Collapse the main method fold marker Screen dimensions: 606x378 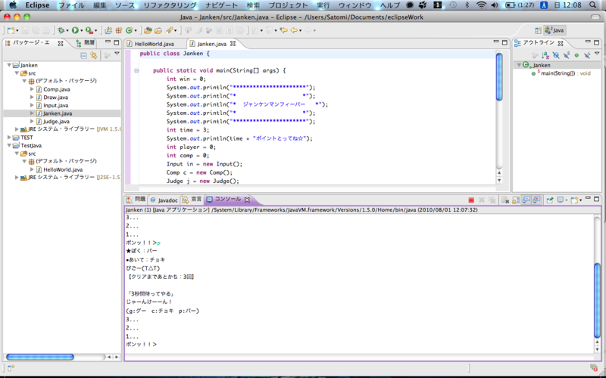click(136, 70)
